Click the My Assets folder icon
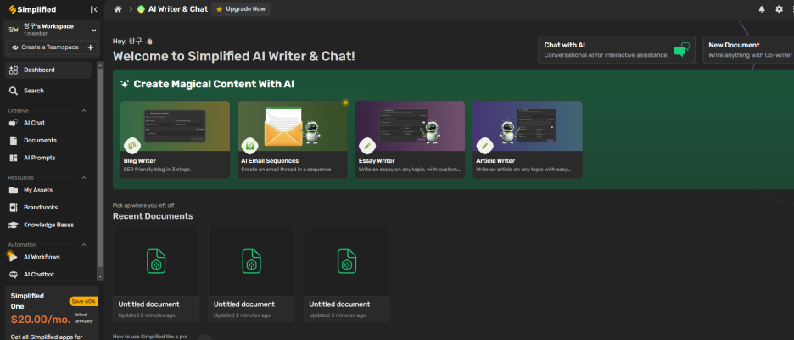794x340 pixels. [x=14, y=190]
